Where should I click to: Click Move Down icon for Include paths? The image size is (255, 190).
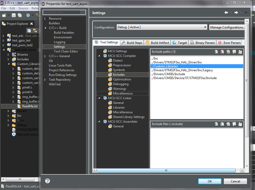[x=240, y=52]
